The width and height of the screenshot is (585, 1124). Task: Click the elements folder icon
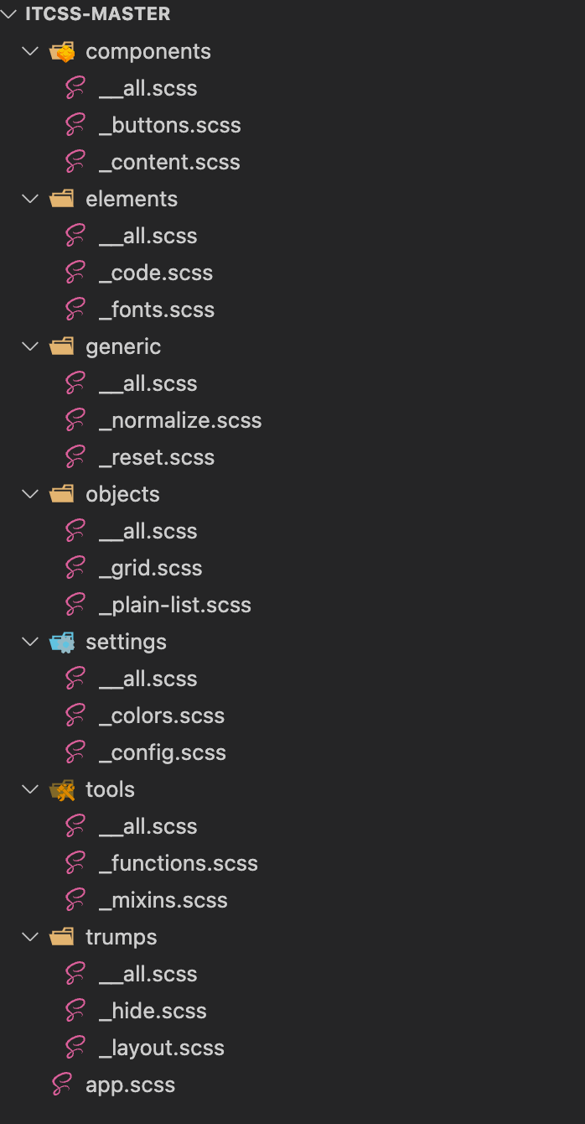coord(62,200)
